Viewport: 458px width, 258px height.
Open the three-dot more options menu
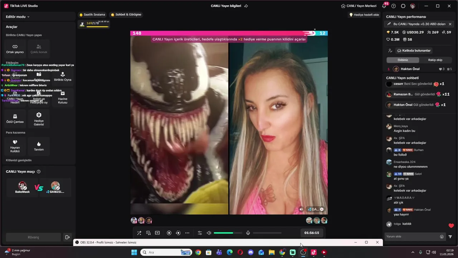point(187,233)
